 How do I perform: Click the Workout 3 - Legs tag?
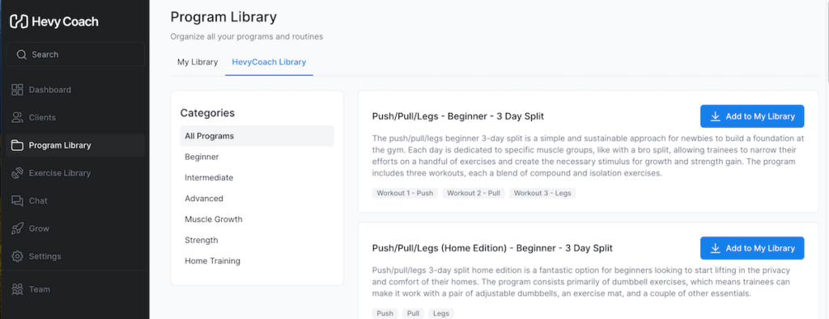542,193
